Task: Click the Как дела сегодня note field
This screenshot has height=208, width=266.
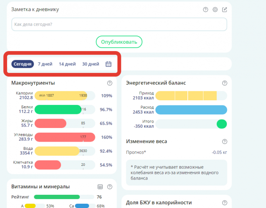Action: pos(119,24)
